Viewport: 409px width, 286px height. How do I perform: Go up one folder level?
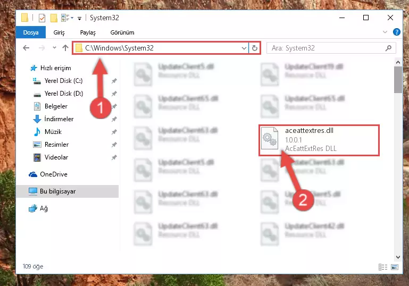coord(65,48)
